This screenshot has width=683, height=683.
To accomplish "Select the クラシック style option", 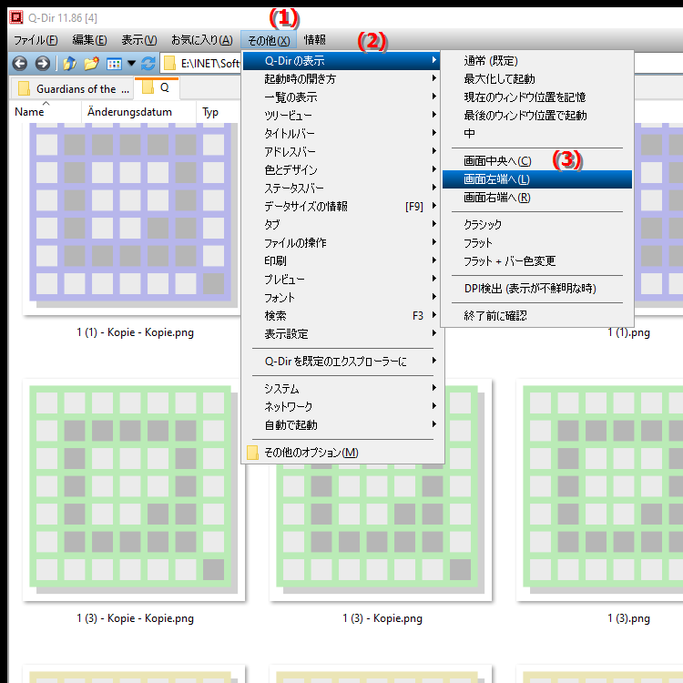I will [x=537, y=225].
